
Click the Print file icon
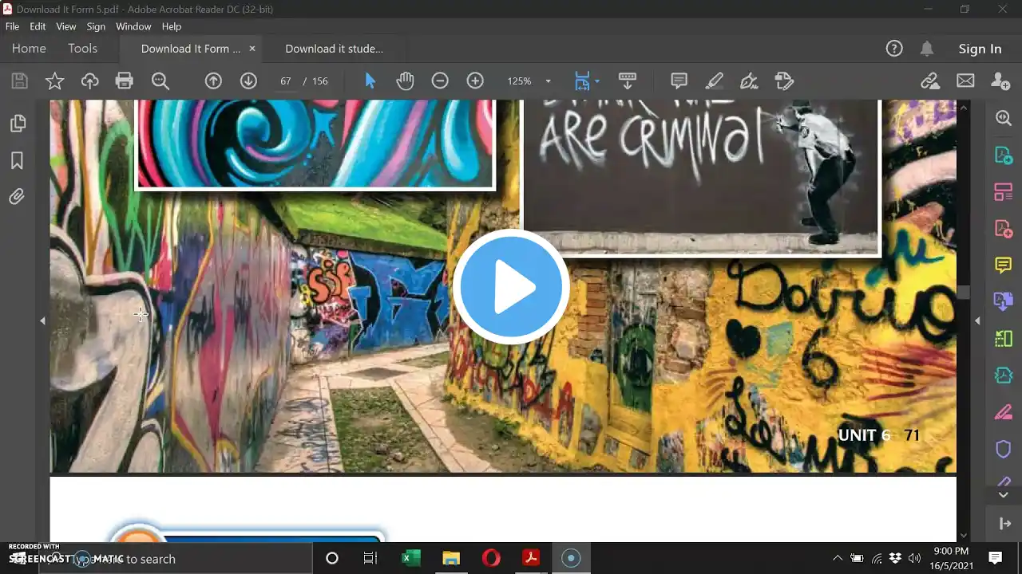(124, 81)
